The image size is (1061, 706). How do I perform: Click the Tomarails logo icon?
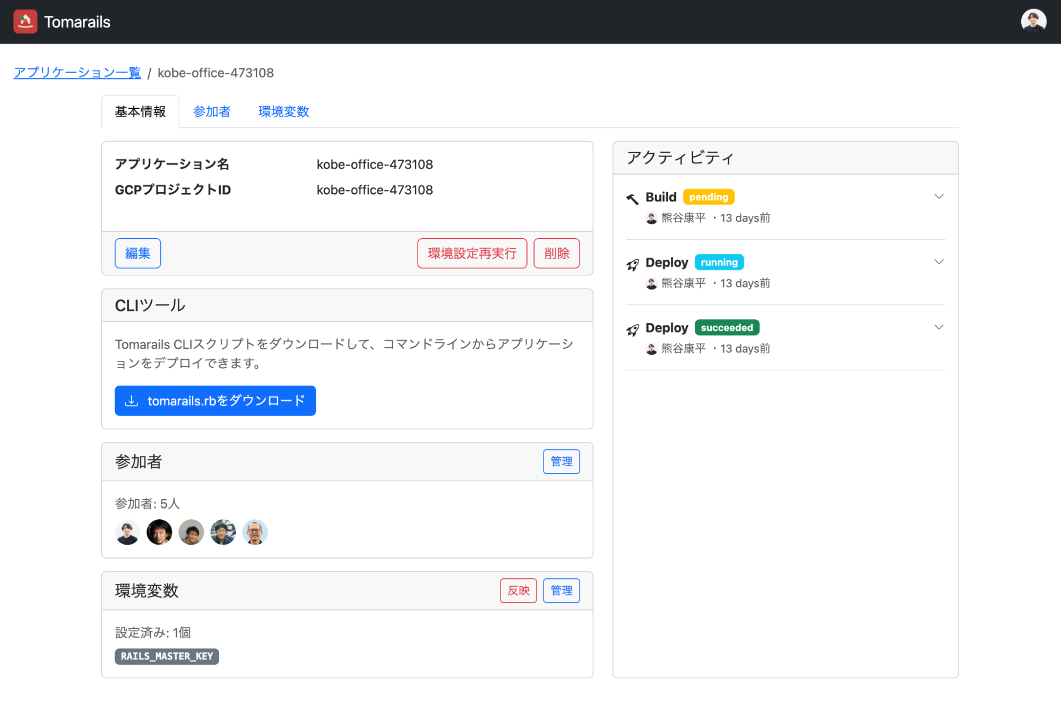25,22
